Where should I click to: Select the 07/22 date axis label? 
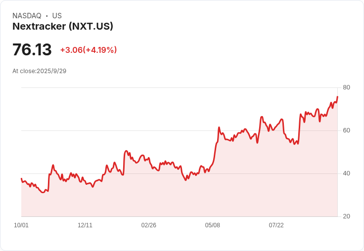point(276,225)
